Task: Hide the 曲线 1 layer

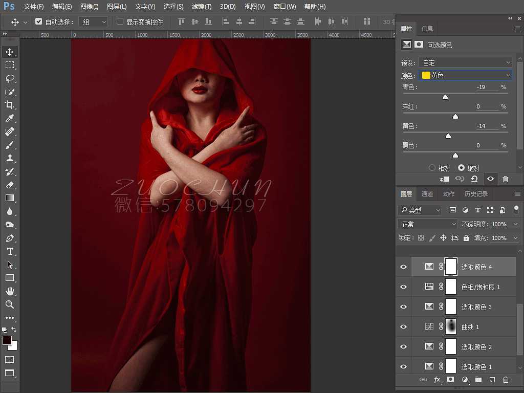Action: (x=403, y=326)
